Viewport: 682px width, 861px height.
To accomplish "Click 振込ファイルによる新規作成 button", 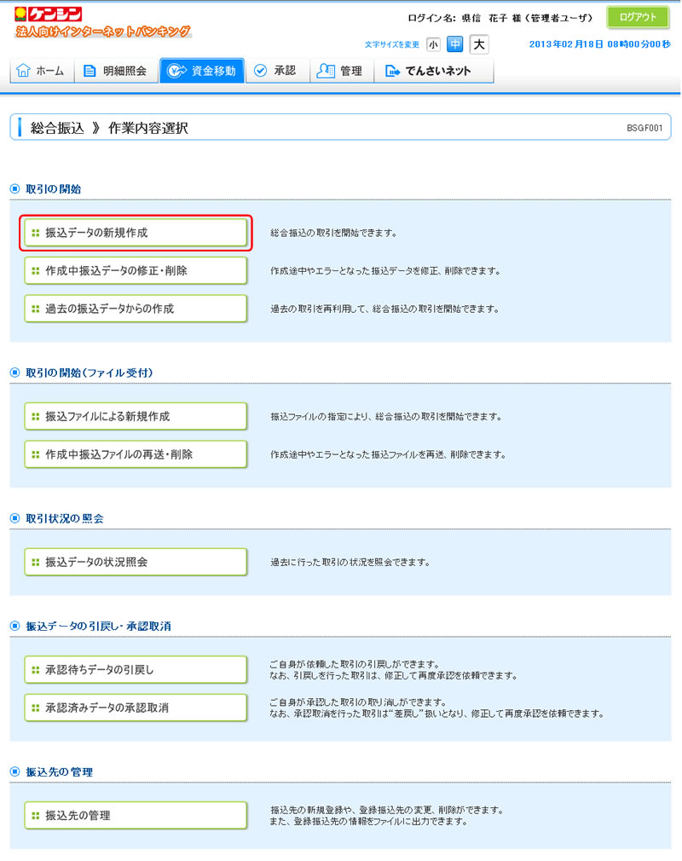I will (x=136, y=416).
